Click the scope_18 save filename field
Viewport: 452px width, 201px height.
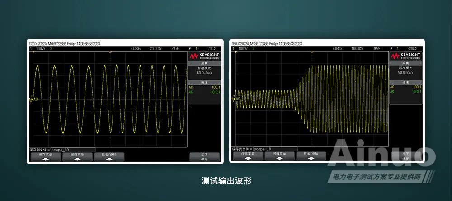tap(274, 149)
